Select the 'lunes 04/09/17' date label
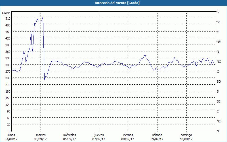227x142 pixels. [12, 137]
